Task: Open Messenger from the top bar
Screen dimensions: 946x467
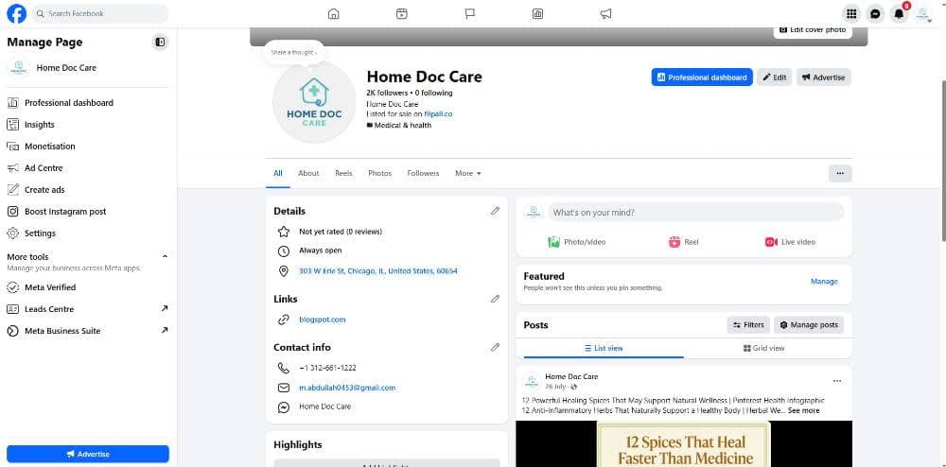Action: 875,14
